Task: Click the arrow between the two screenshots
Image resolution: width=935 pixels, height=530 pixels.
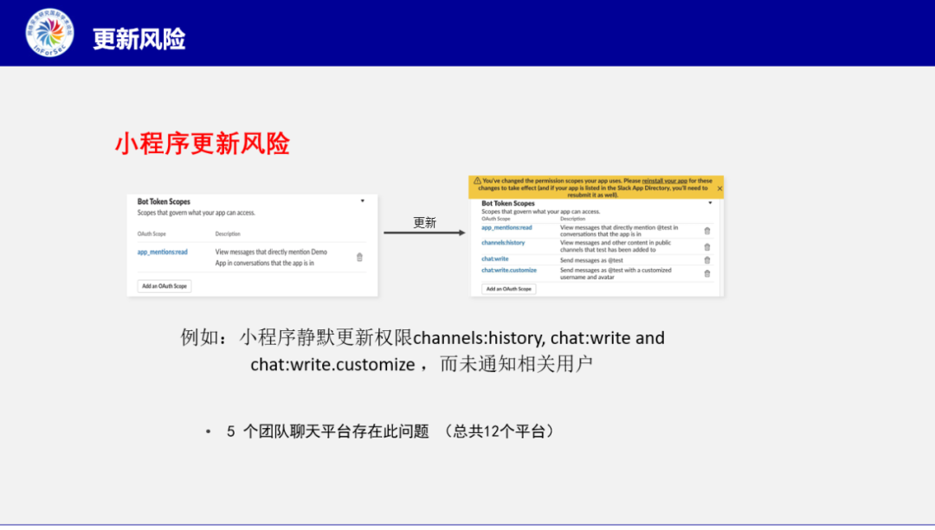Action: 424,232
